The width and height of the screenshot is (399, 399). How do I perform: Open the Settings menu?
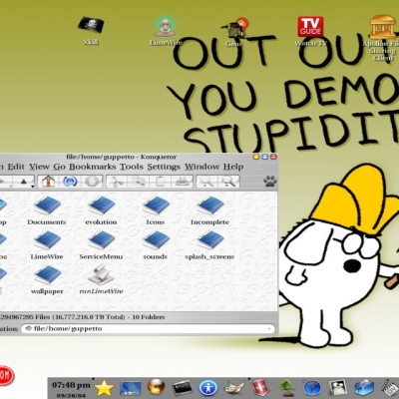tap(164, 167)
